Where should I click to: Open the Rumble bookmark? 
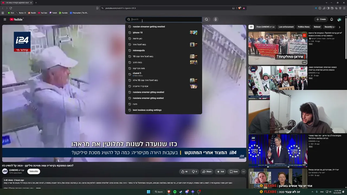click(63, 13)
